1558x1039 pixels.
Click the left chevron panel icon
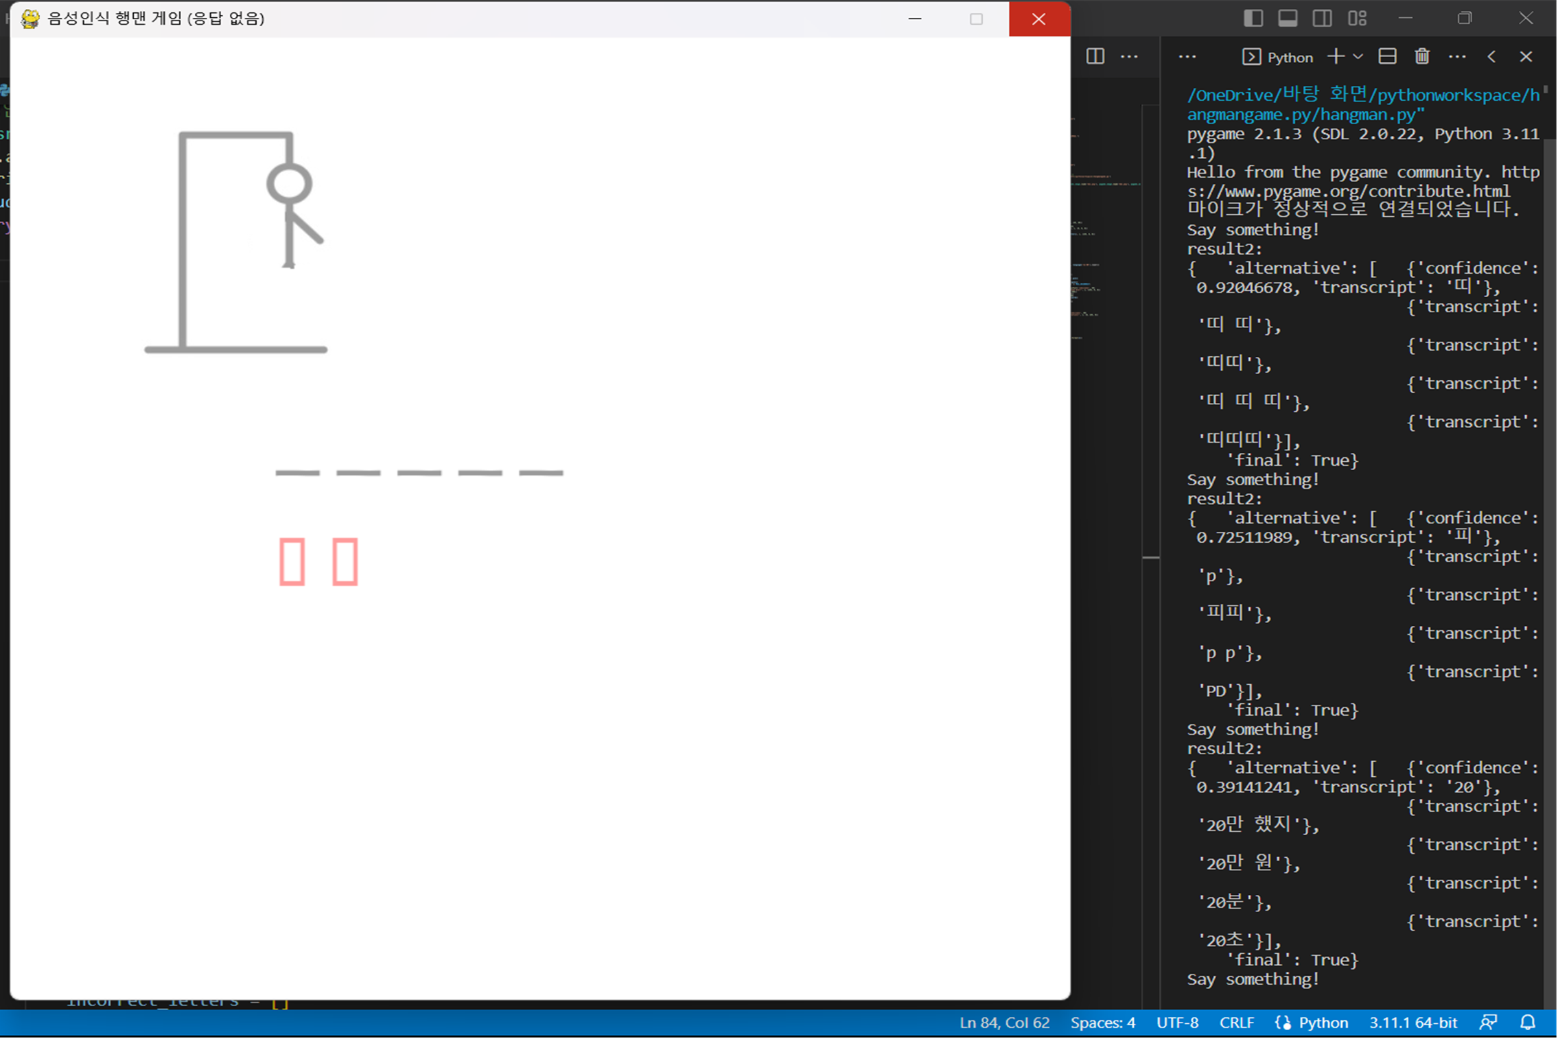pyautogui.click(x=1491, y=57)
